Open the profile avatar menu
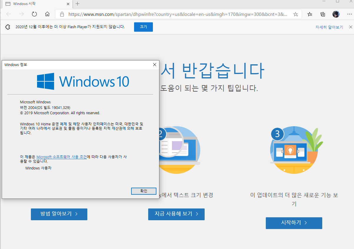The height and width of the screenshot is (249, 354). (x=336, y=14)
